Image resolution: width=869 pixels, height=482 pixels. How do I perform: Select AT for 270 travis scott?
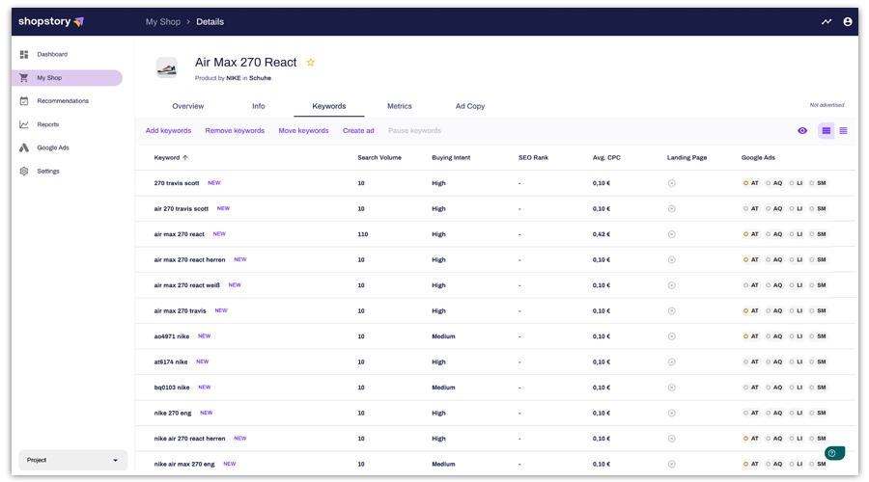tap(751, 183)
